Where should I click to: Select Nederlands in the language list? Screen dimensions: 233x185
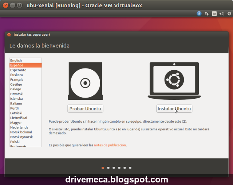pyautogui.click(x=25, y=127)
